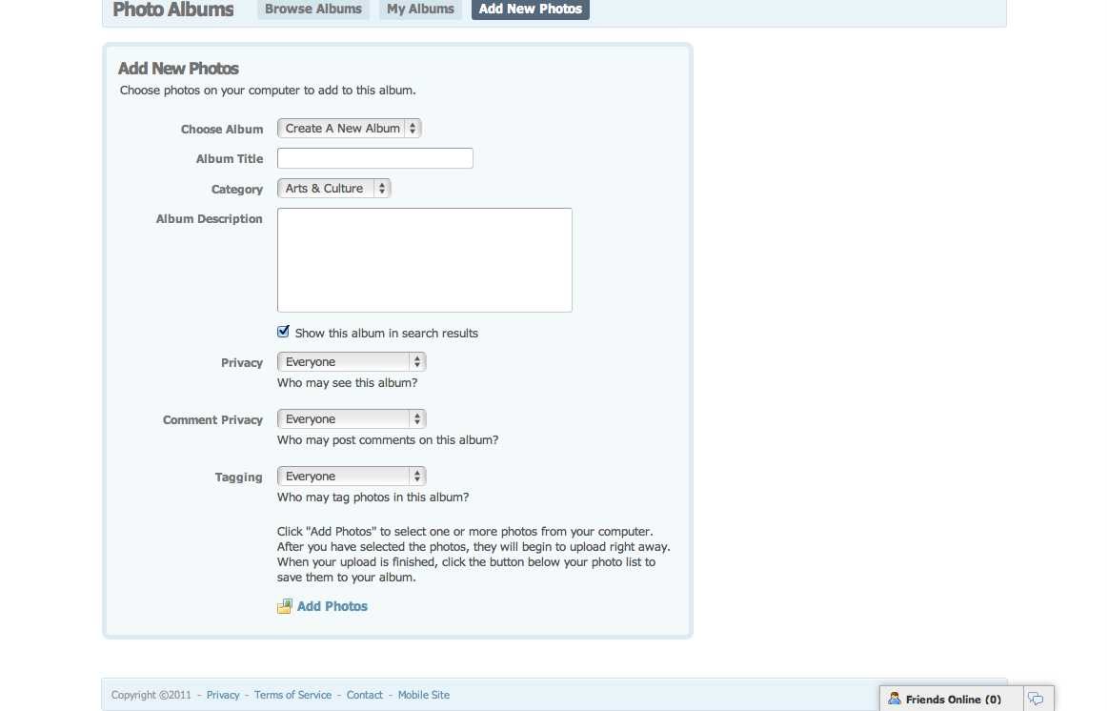Open the Comment Privacy dropdown

[352, 419]
